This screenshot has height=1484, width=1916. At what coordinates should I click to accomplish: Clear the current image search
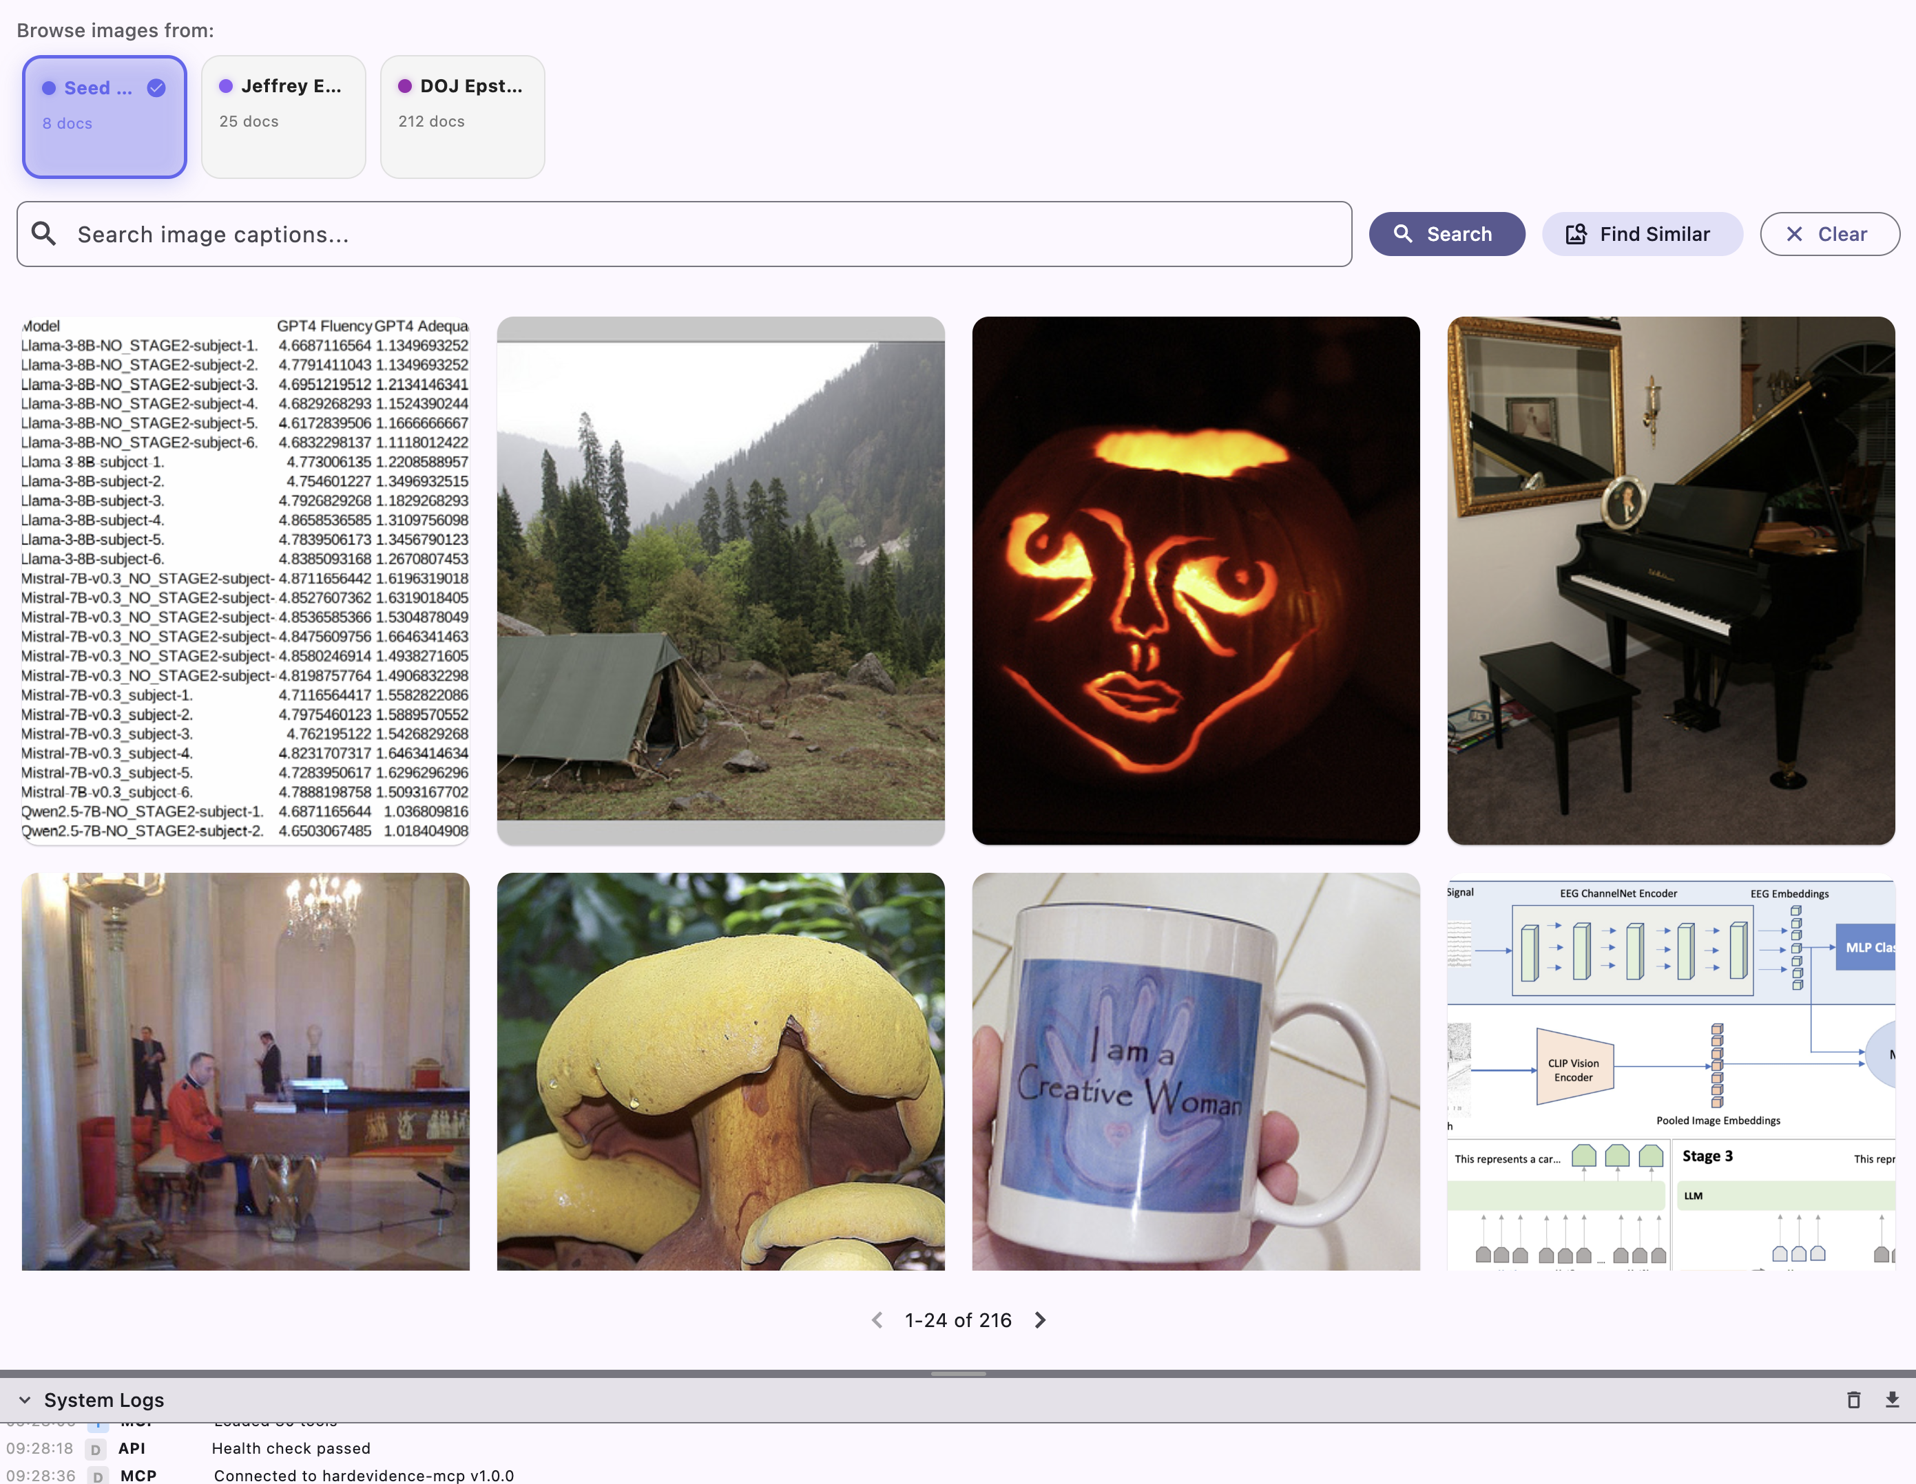[x=1830, y=234]
